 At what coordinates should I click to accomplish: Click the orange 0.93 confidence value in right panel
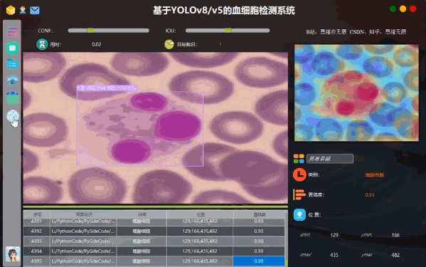(x=370, y=195)
